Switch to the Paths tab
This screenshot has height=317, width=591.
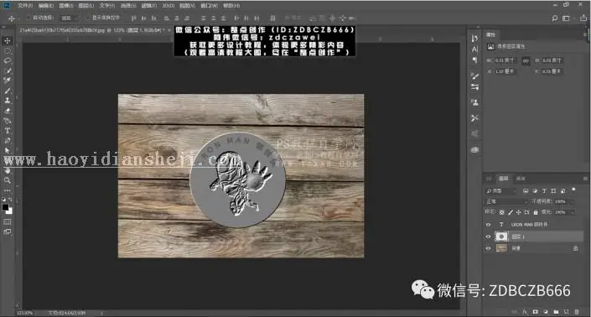point(521,179)
